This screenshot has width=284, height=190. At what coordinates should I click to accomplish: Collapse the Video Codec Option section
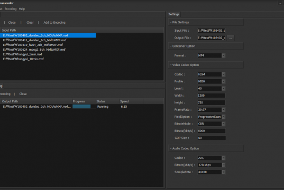click(x=206, y=65)
